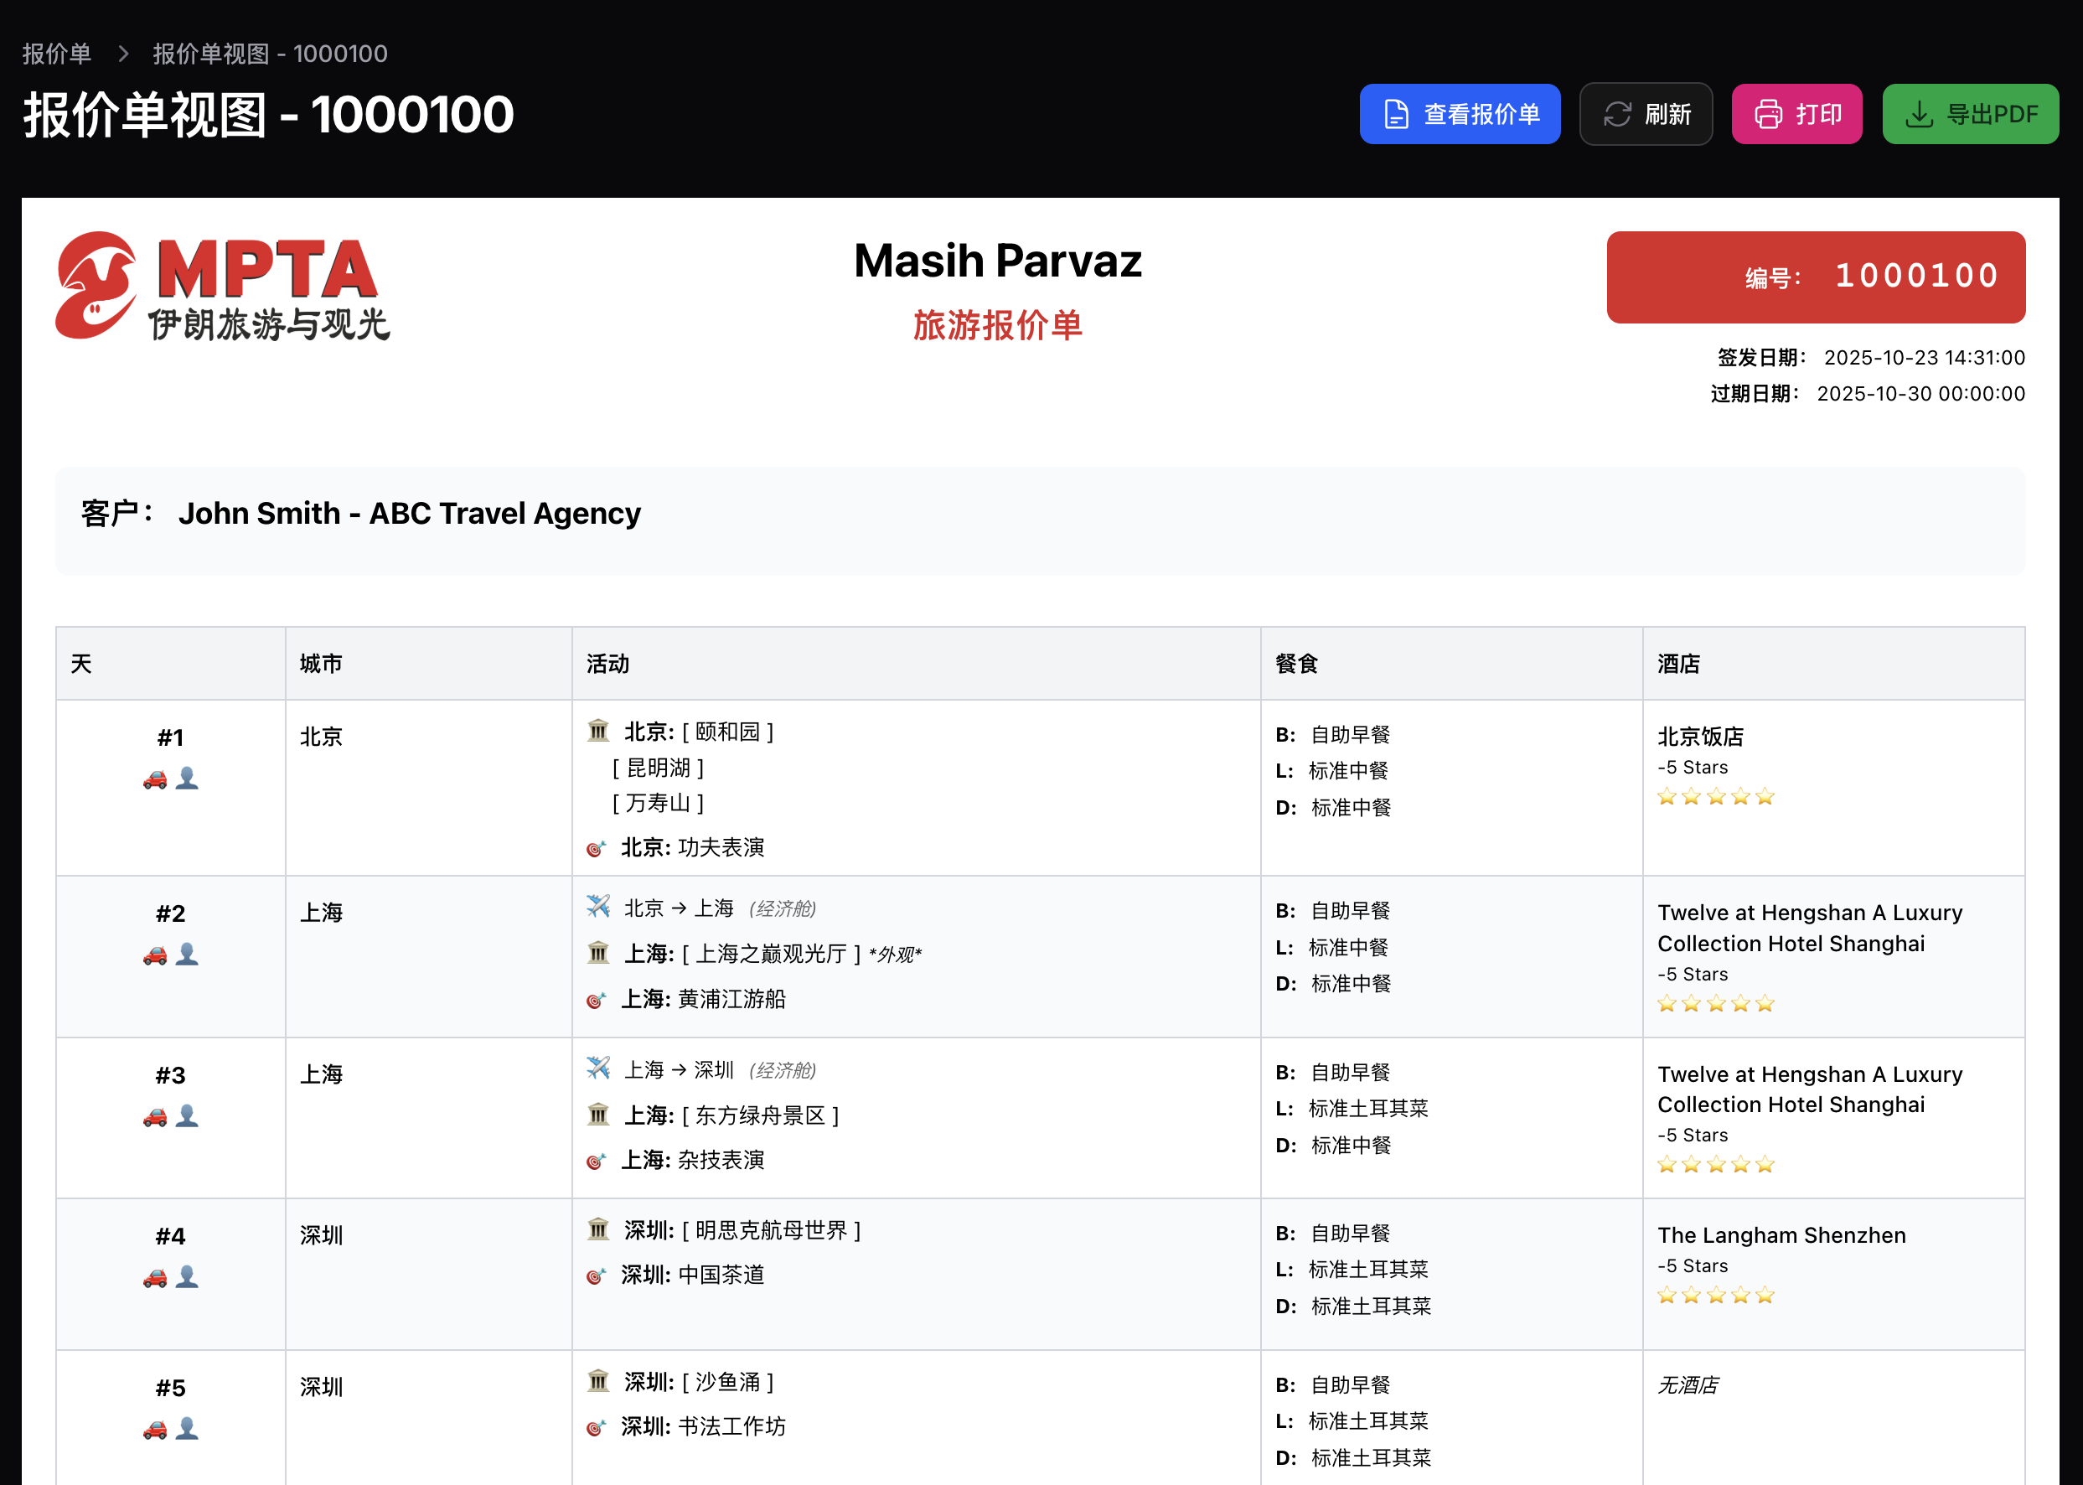Click the landmark icon beside 颐和园
Viewport: 2083px width, 1485px height.
tap(598, 731)
